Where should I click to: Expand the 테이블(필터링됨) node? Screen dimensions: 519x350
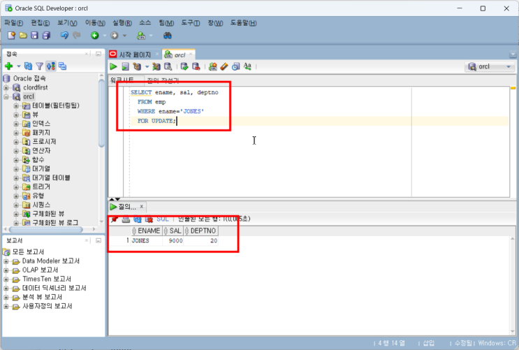16,106
